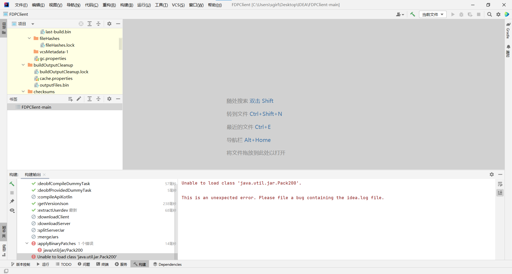The image size is (512, 274).
Task: Select opened file with the crosshair locate icon
Action: pos(81,24)
